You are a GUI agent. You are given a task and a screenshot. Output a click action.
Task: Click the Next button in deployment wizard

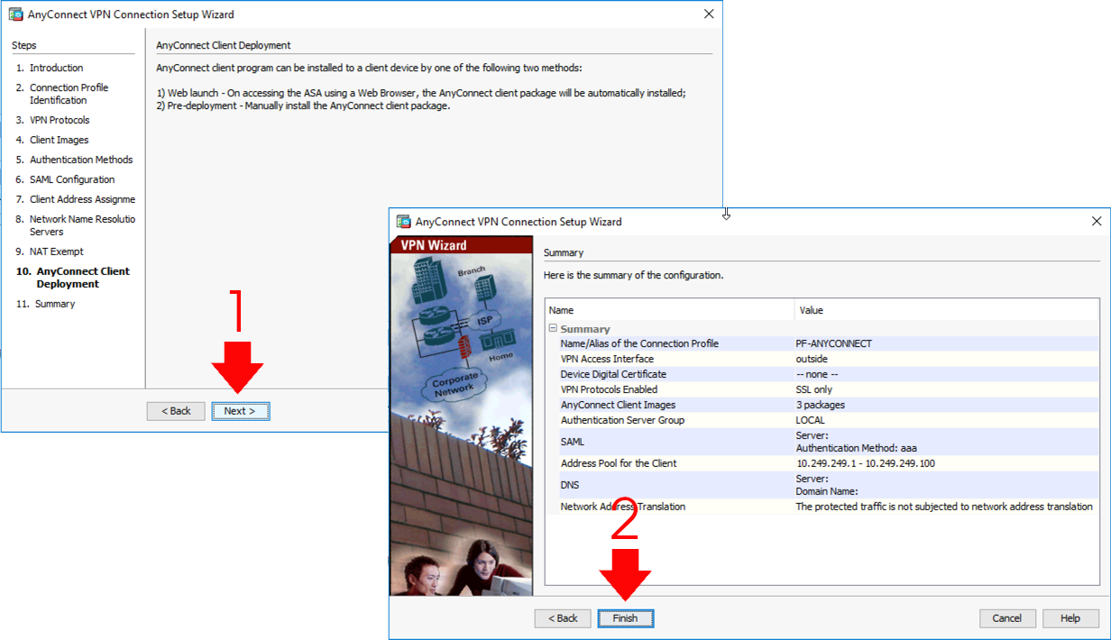241,411
